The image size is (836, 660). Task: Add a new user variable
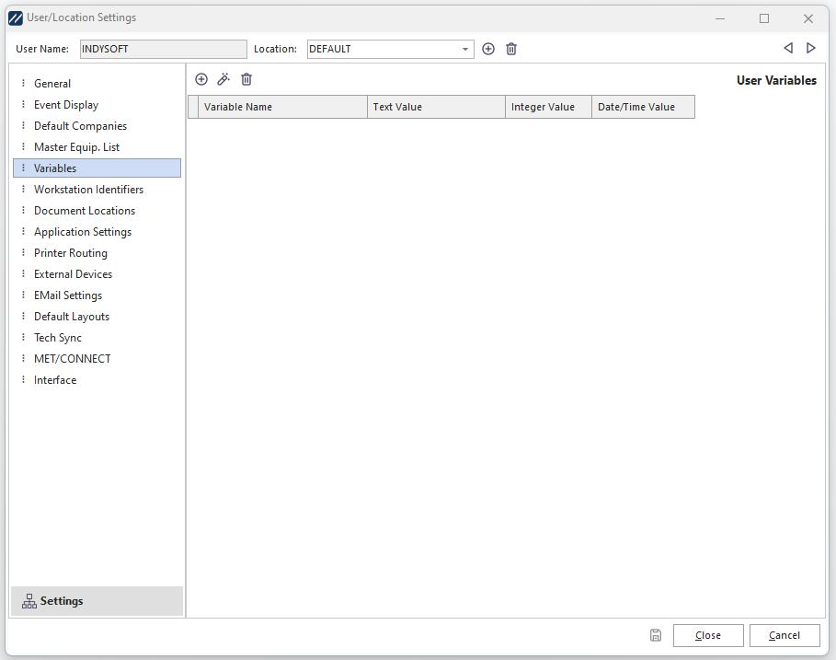(x=201, y=79)
